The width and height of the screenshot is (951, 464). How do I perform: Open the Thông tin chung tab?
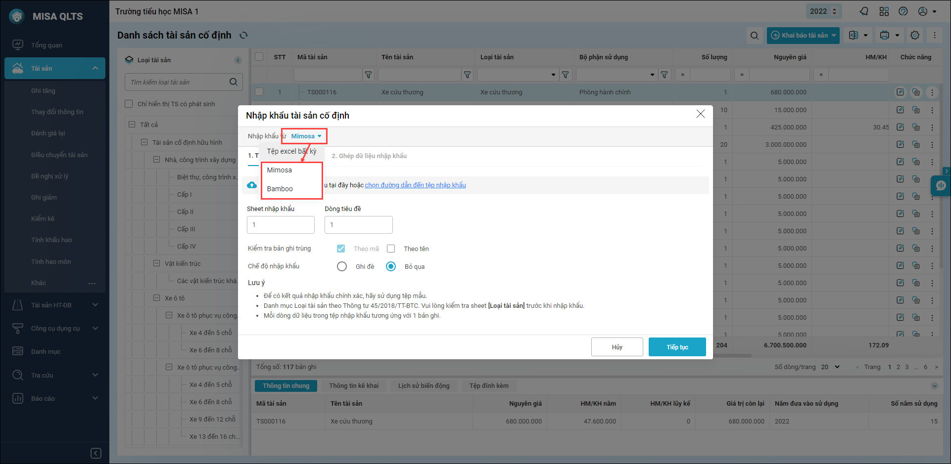click(x=286, y=386)
